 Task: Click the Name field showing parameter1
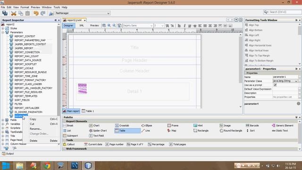[x=285, y=77]
